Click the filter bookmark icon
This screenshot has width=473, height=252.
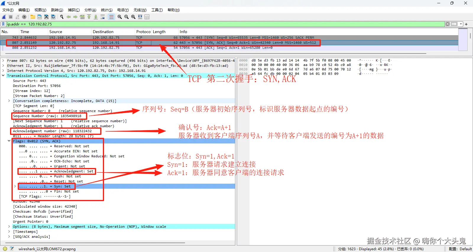tap(4, 24)
